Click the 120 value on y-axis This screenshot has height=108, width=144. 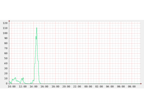(5, 23)
